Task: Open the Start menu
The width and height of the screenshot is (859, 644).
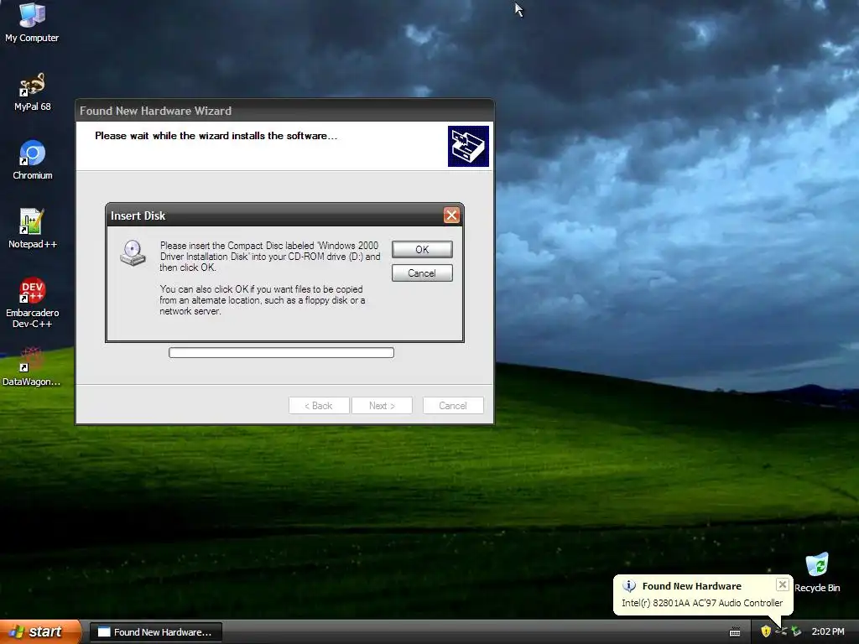Action: 40,631
